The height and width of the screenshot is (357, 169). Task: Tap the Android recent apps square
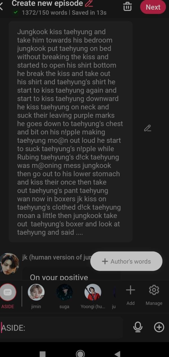43,354
